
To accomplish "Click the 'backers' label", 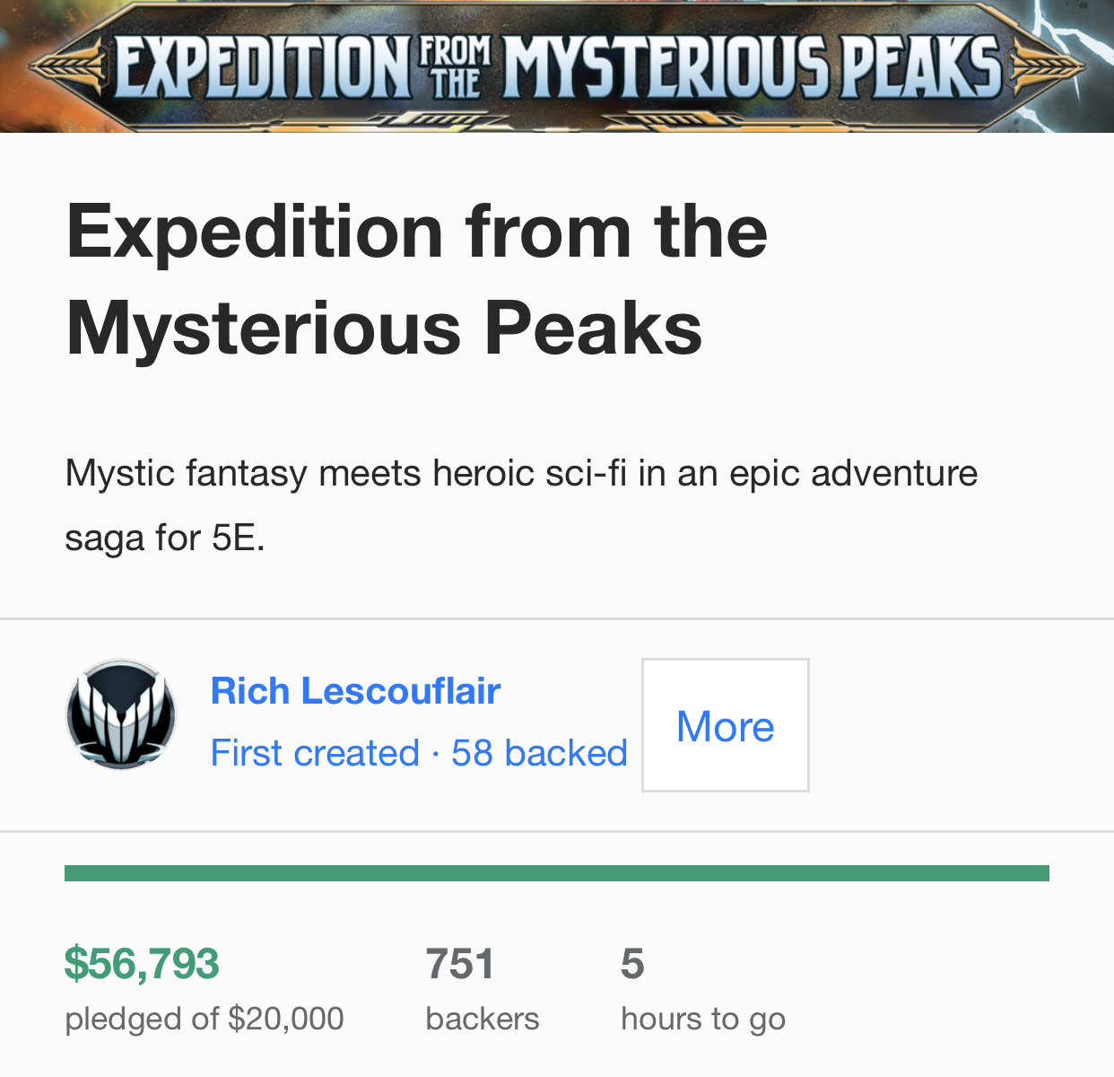I will (x=483, y=1019).
